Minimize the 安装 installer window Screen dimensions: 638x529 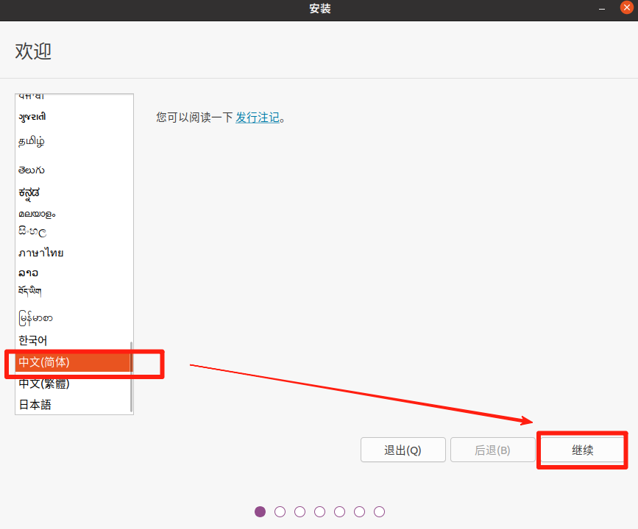pyautogui.click(x=602, y=9)
